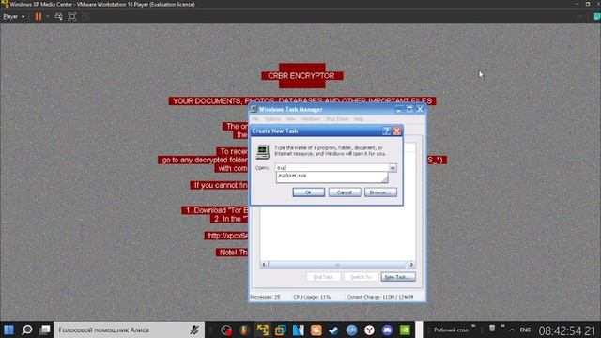Click Cancel in Create New Task

tap(345, 192)
